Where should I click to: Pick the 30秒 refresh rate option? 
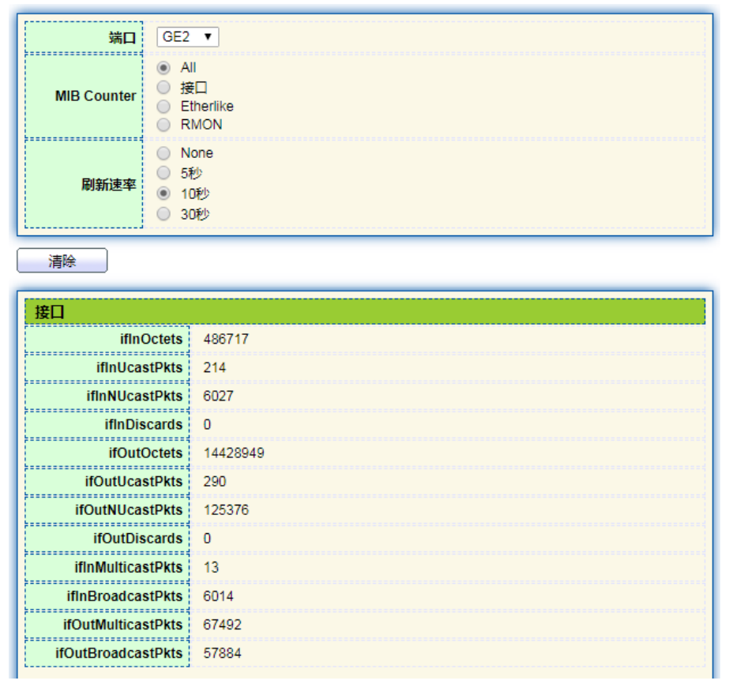pyautogui.click(x=163, y=213)
